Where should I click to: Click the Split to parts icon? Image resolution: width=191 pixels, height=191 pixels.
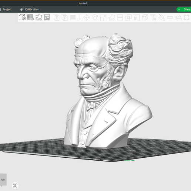[65, 17]
